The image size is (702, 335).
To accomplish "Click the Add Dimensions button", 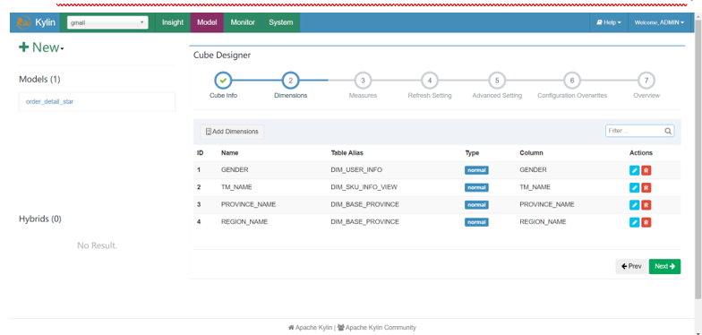I will [x=232, y=132].
